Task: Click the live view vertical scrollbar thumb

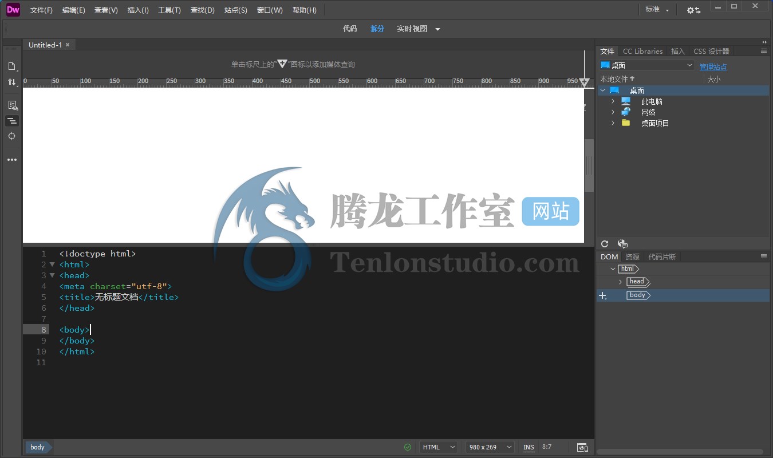Action: [589, 165]
